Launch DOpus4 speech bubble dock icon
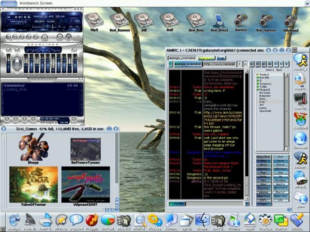310x232 pixels. coord(76,222)
